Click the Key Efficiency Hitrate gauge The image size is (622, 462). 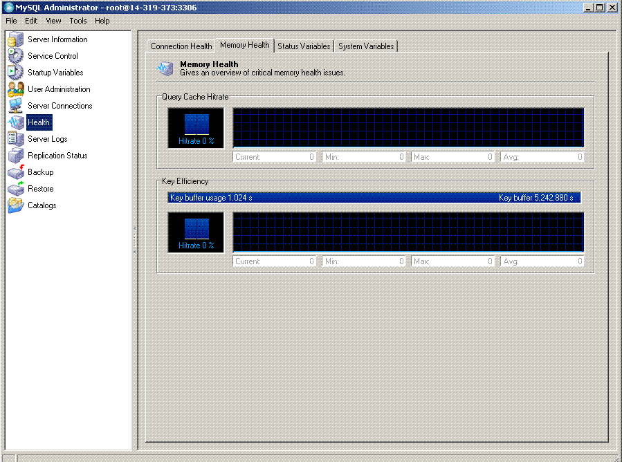coord(196,232)
